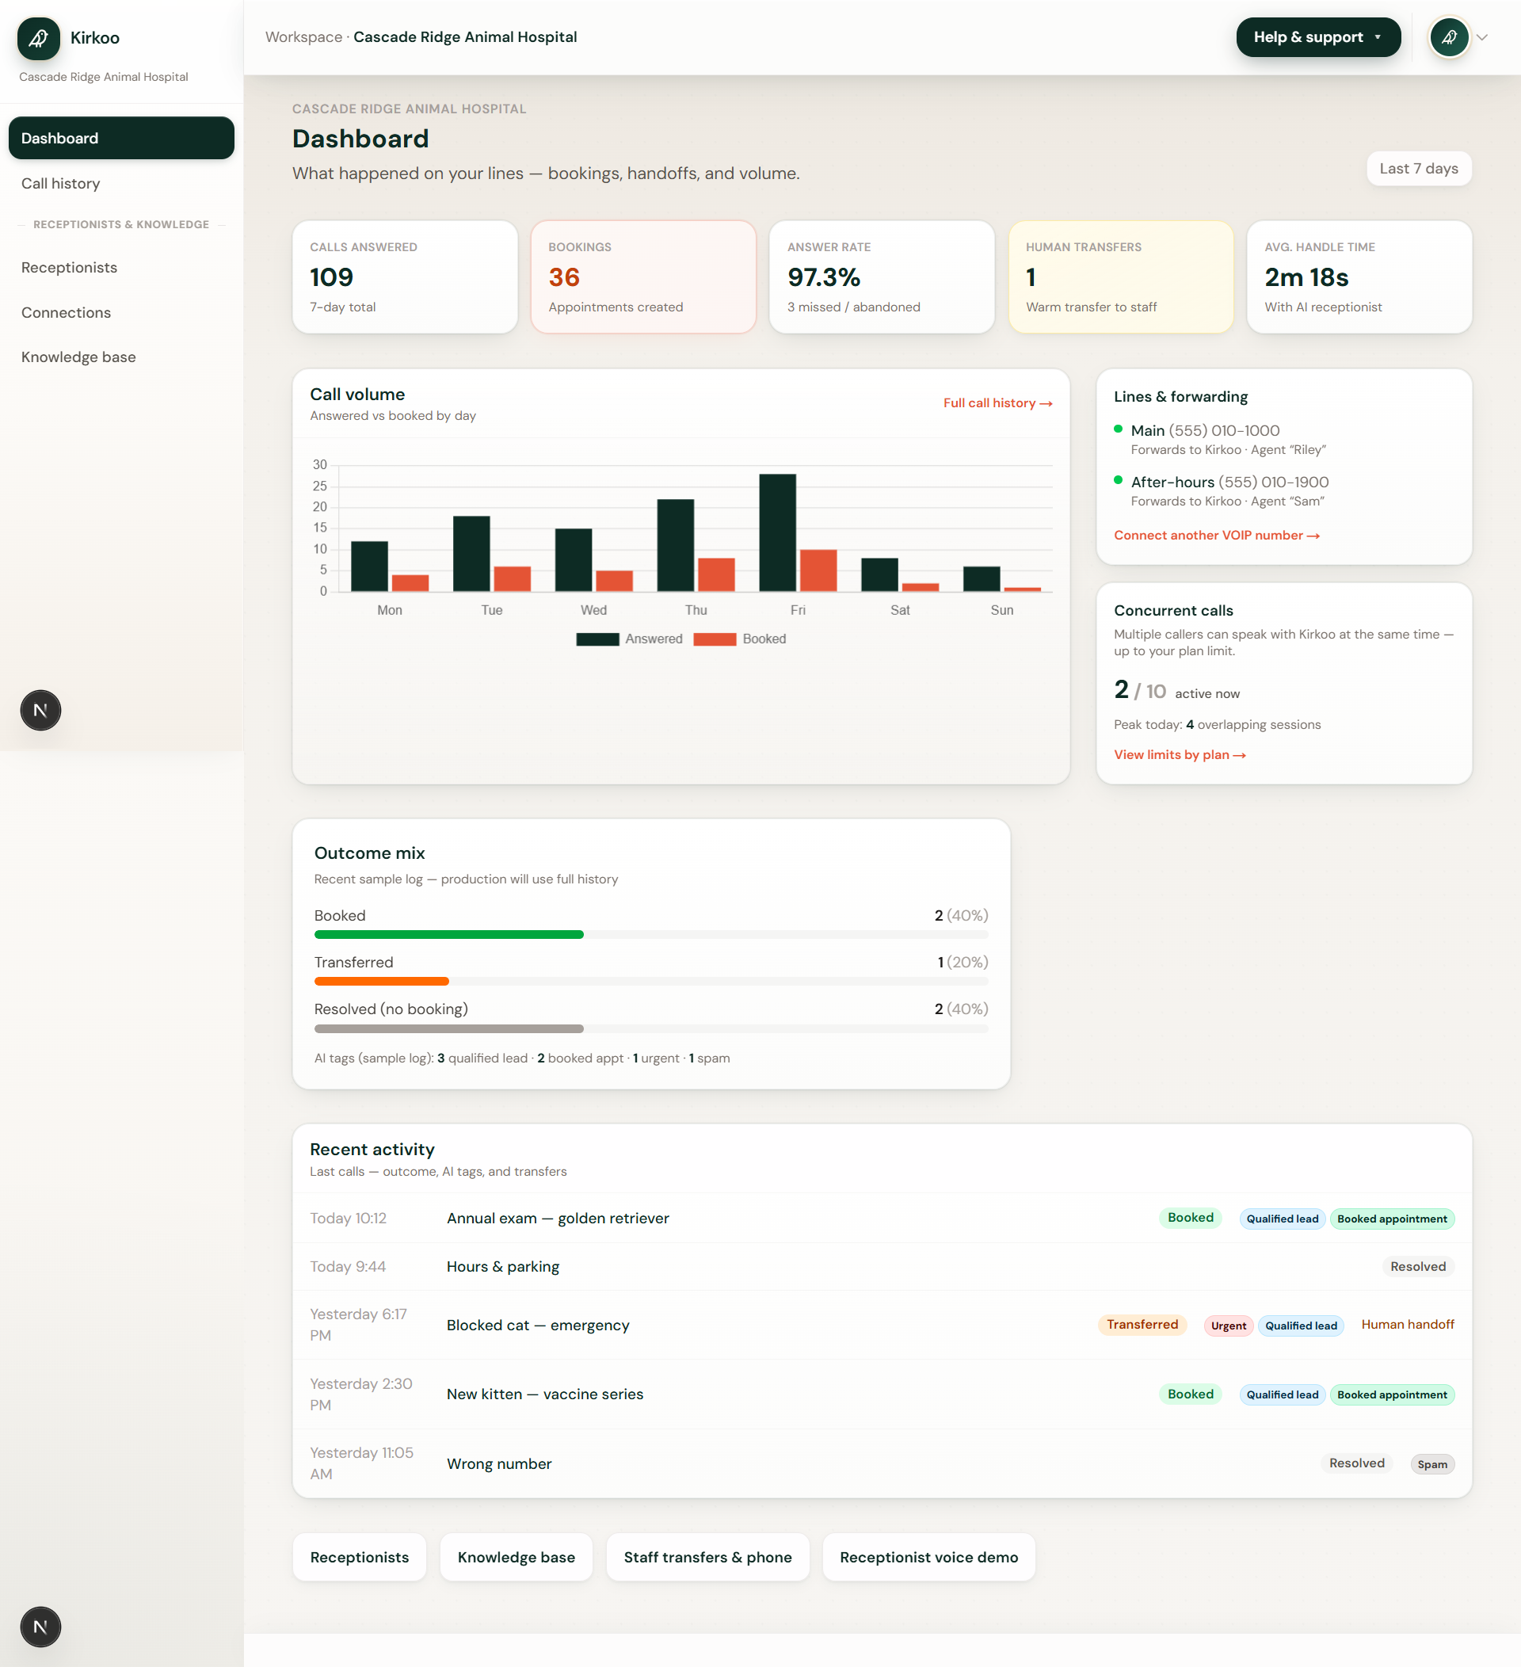This screenshot has width=1521, height=1667.
Task: Open Receptionists in the sidebar
Action: click(x=121, y=268)
